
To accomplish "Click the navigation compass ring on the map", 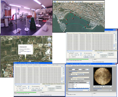I will [x=49, y=39].
